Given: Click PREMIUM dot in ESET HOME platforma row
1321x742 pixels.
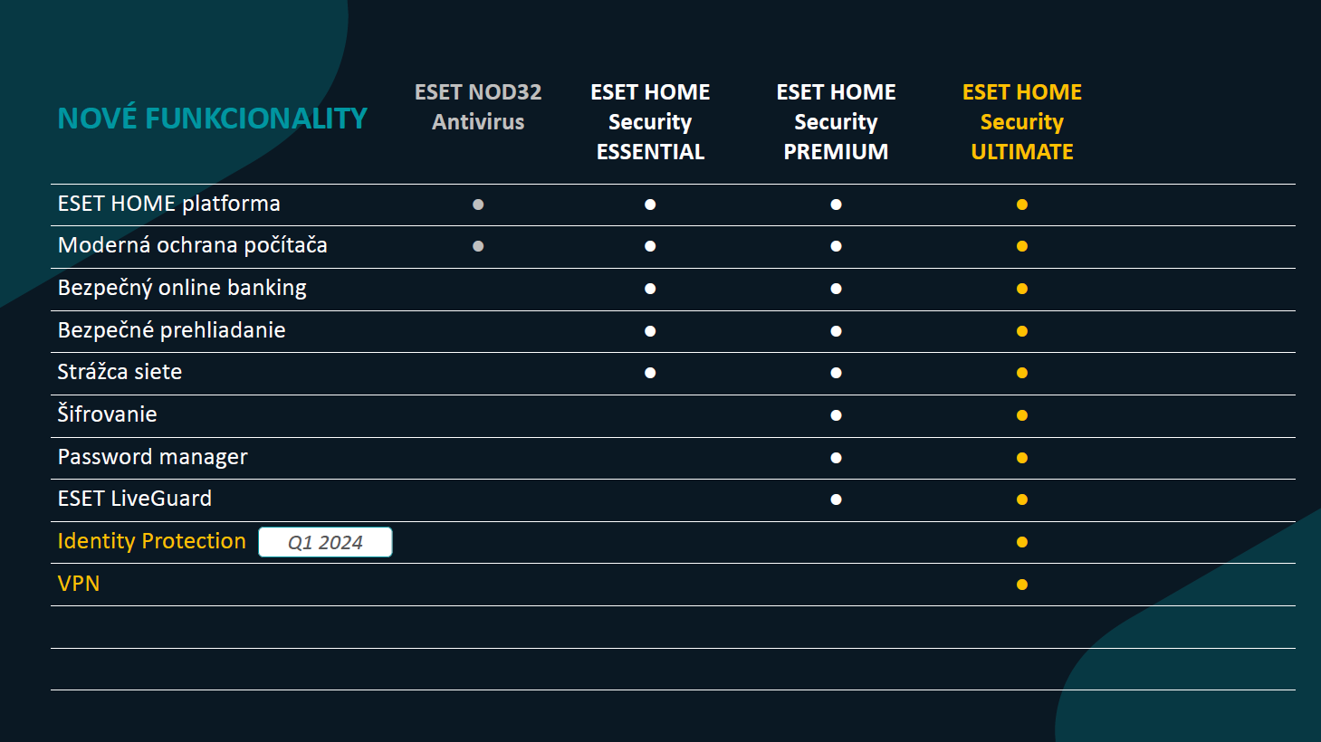Looking at the screenshot, I should click(836, 205).
